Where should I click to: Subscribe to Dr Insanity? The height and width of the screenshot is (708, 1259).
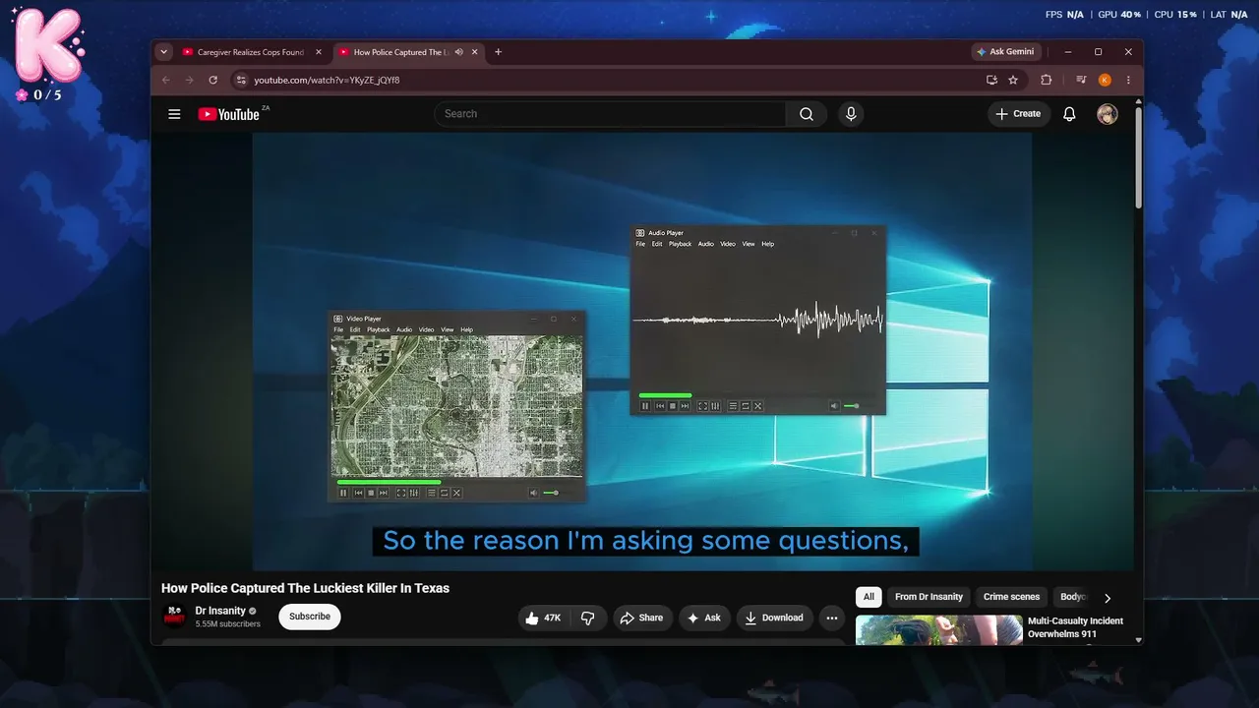coord(310,617)
